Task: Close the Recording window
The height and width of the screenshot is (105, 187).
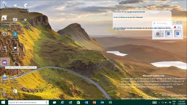Action: pyautogui.click(x=179, y=23)
